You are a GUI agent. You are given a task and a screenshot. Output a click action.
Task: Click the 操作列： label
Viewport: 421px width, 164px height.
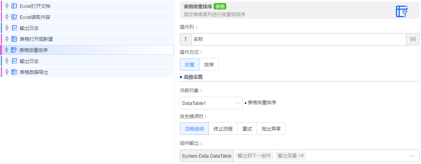pyautogui.click(x=189, y=27)
